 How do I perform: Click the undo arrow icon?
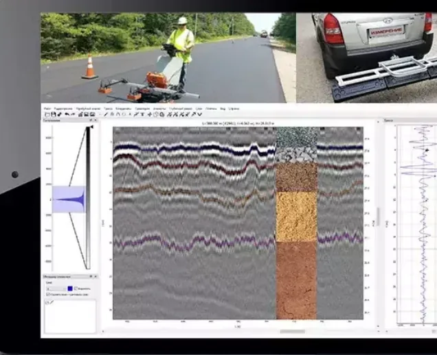click(x=67, y=114)
